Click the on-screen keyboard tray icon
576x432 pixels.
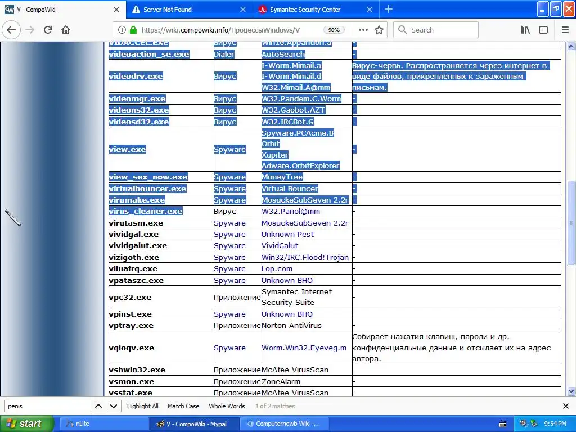[x=503, y=424]
